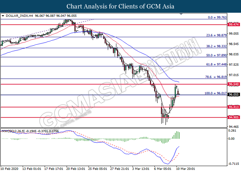This screenshot has width=241, height=172.
Task: Click the 17 Feb 17:01 date label
Action: point(54,169)
